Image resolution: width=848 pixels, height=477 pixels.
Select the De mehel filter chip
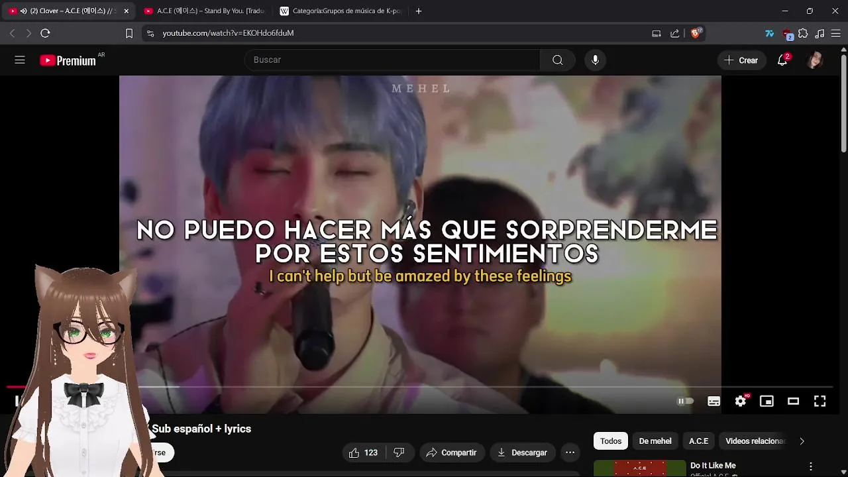(x=655, y=441)
